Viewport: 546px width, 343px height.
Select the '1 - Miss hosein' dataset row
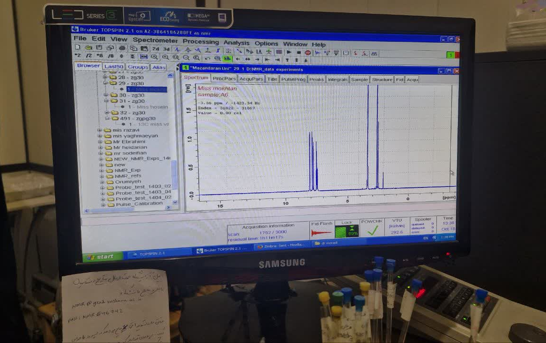pos(148,107)
